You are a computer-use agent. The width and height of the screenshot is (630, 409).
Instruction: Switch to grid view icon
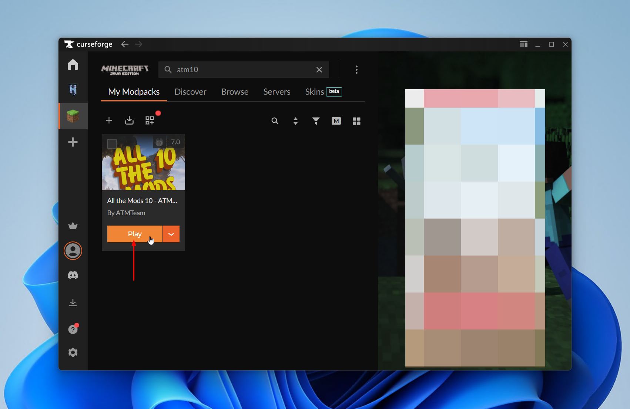tap(356, 121)
